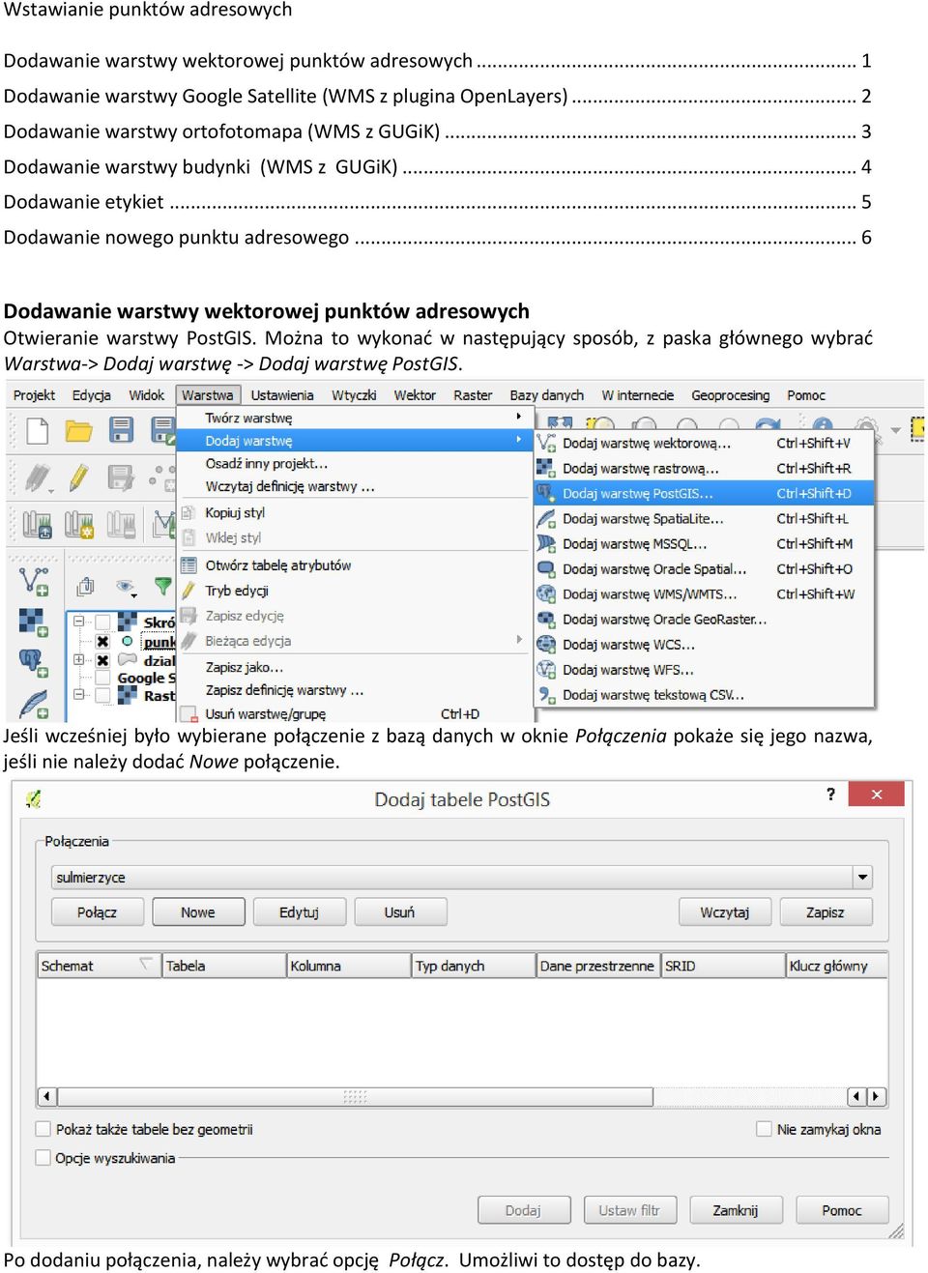The height and width of the screenshot is (1273, 928).
Task: Click the Dodaj warstwę tekstową CSV comma icon
Action: coord(546,695)
